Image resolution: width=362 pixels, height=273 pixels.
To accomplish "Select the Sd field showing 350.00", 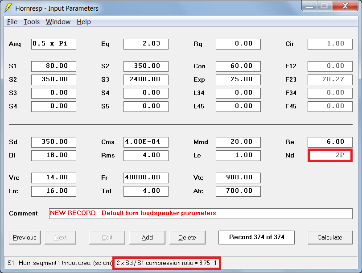I will [x=53, y=142].
